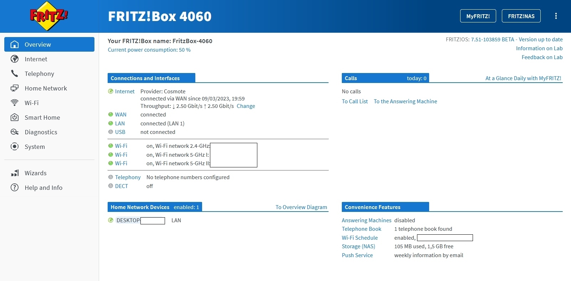571x281 pixels.
Task: Open the Wi-Fi 5-GHz II network link
Action: pos(121,163)
